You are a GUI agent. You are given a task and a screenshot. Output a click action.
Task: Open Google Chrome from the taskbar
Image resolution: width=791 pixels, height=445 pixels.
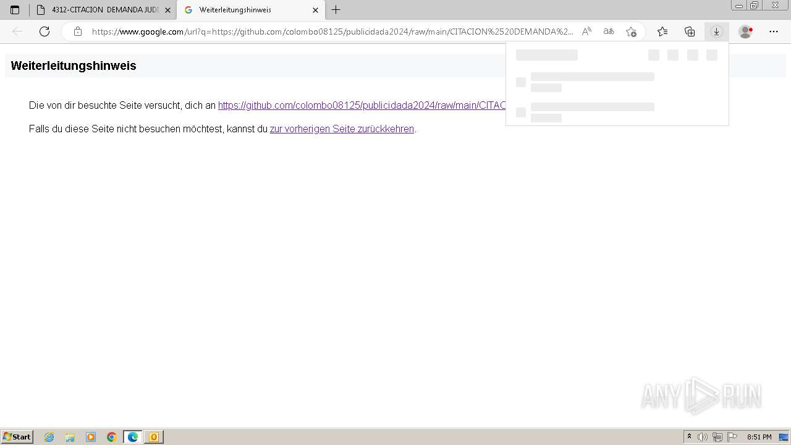click(x=112, y=437)
